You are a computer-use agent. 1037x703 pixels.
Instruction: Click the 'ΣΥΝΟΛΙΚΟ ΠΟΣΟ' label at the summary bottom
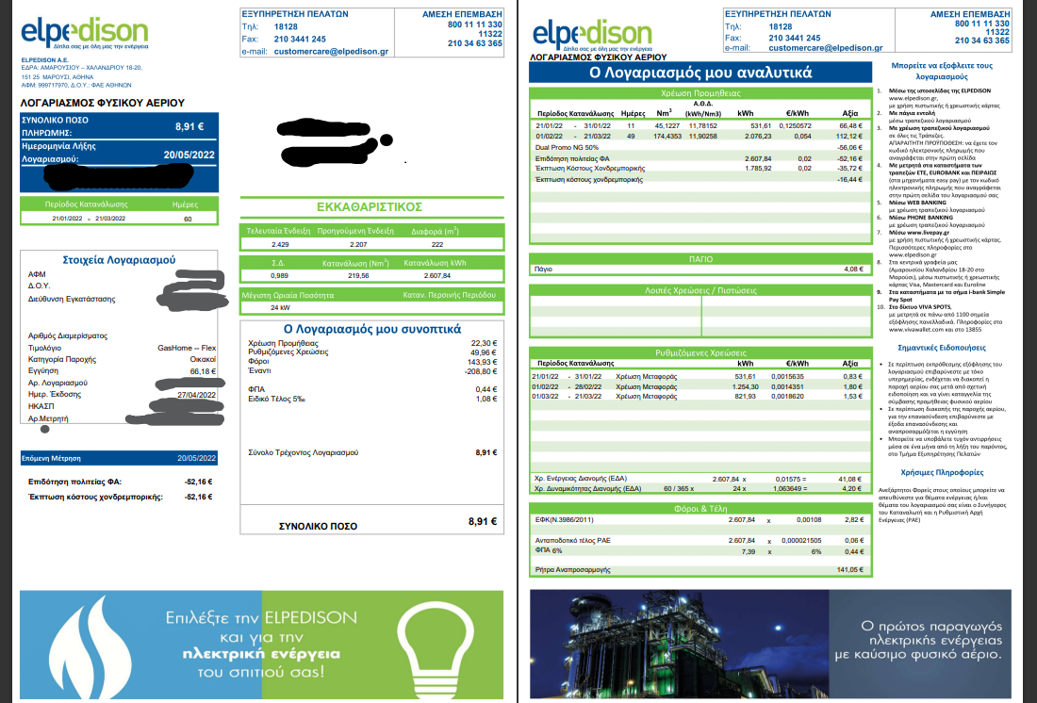pyautogui.click(x=318, y=527)
